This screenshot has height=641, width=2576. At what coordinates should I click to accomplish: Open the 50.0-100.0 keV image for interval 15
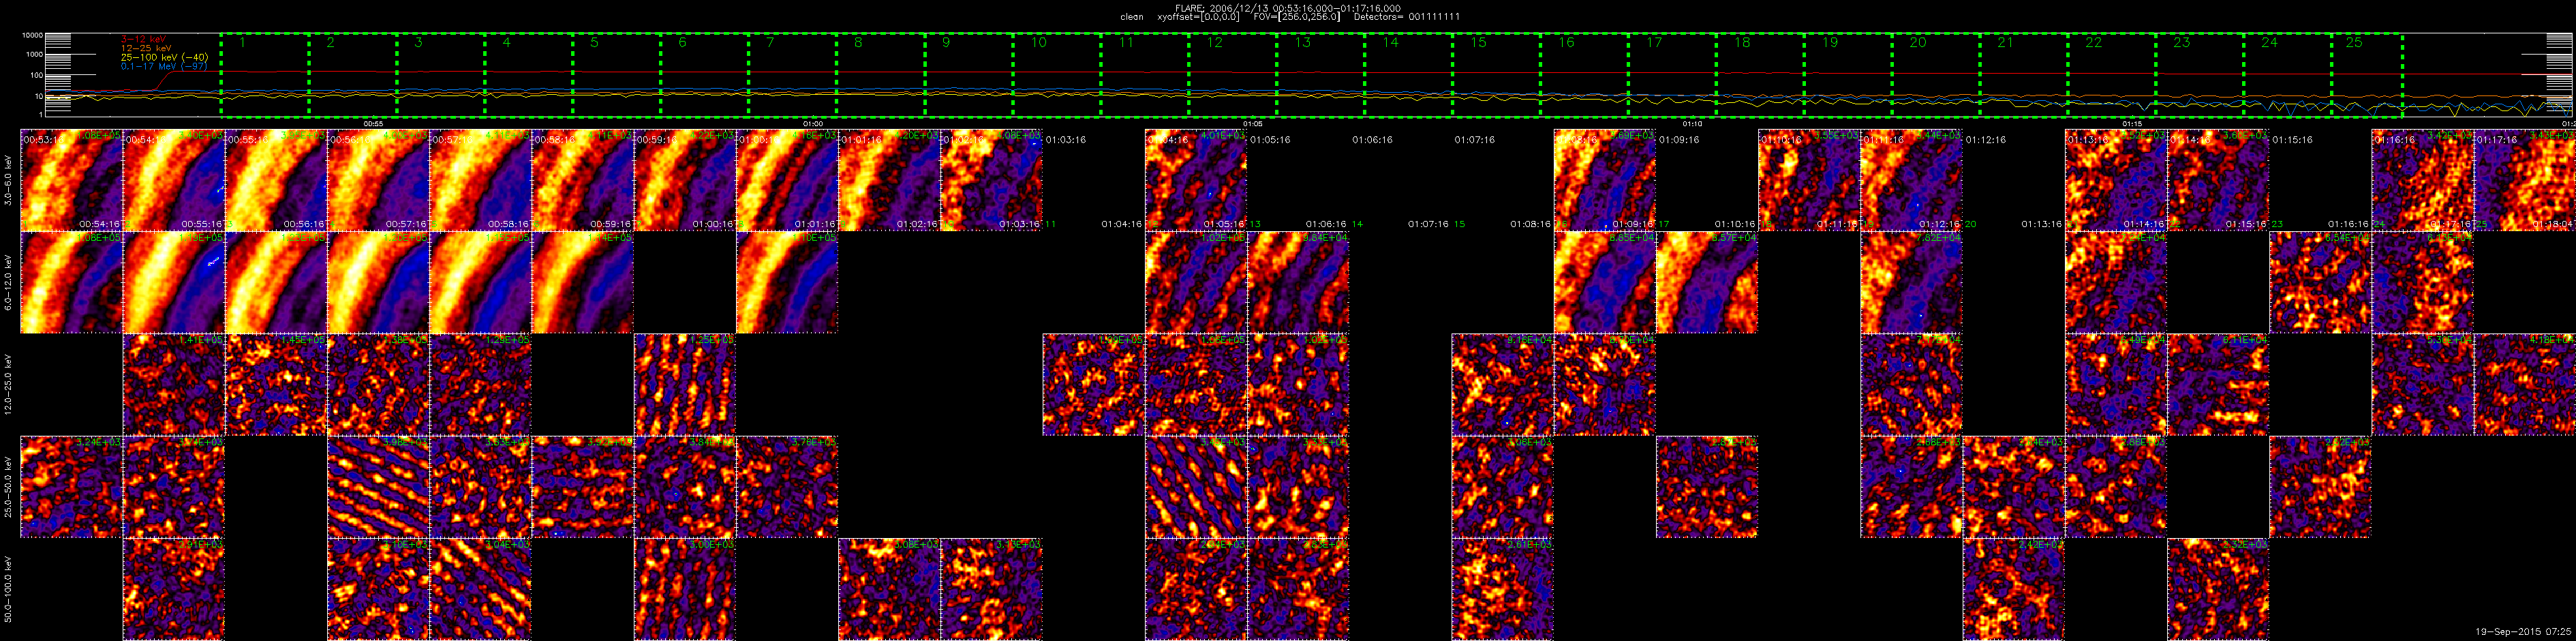tap(1502, 590)
